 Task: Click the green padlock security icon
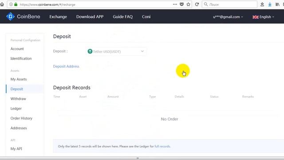click(16, 4)
